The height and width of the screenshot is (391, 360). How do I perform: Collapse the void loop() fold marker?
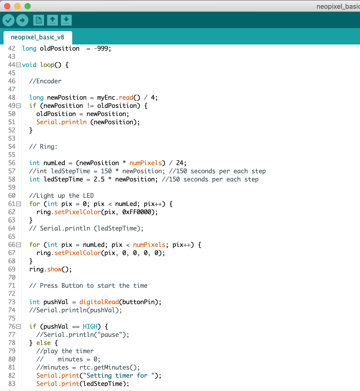(x=18, y=65)
